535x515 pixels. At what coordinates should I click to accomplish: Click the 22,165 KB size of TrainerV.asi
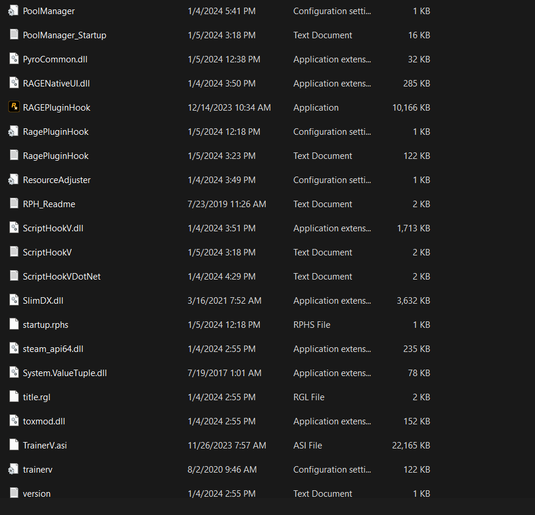click(411, 446)
